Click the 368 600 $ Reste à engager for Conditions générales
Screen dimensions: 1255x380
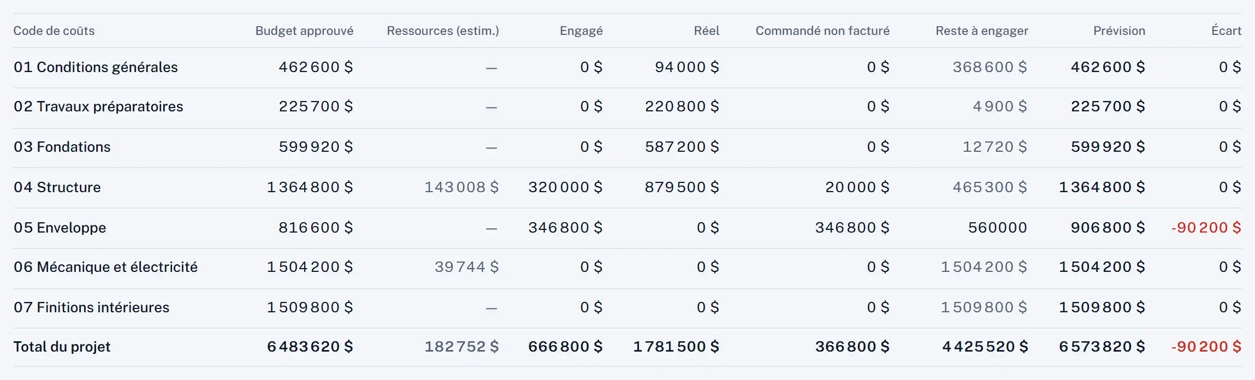(990, 67)
